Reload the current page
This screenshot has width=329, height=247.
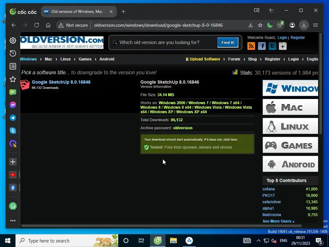37,25
